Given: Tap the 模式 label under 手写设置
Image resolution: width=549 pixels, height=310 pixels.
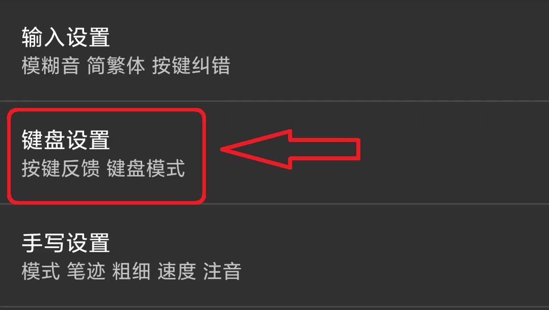Looking at the screenshot, I should tap(41, 271).
